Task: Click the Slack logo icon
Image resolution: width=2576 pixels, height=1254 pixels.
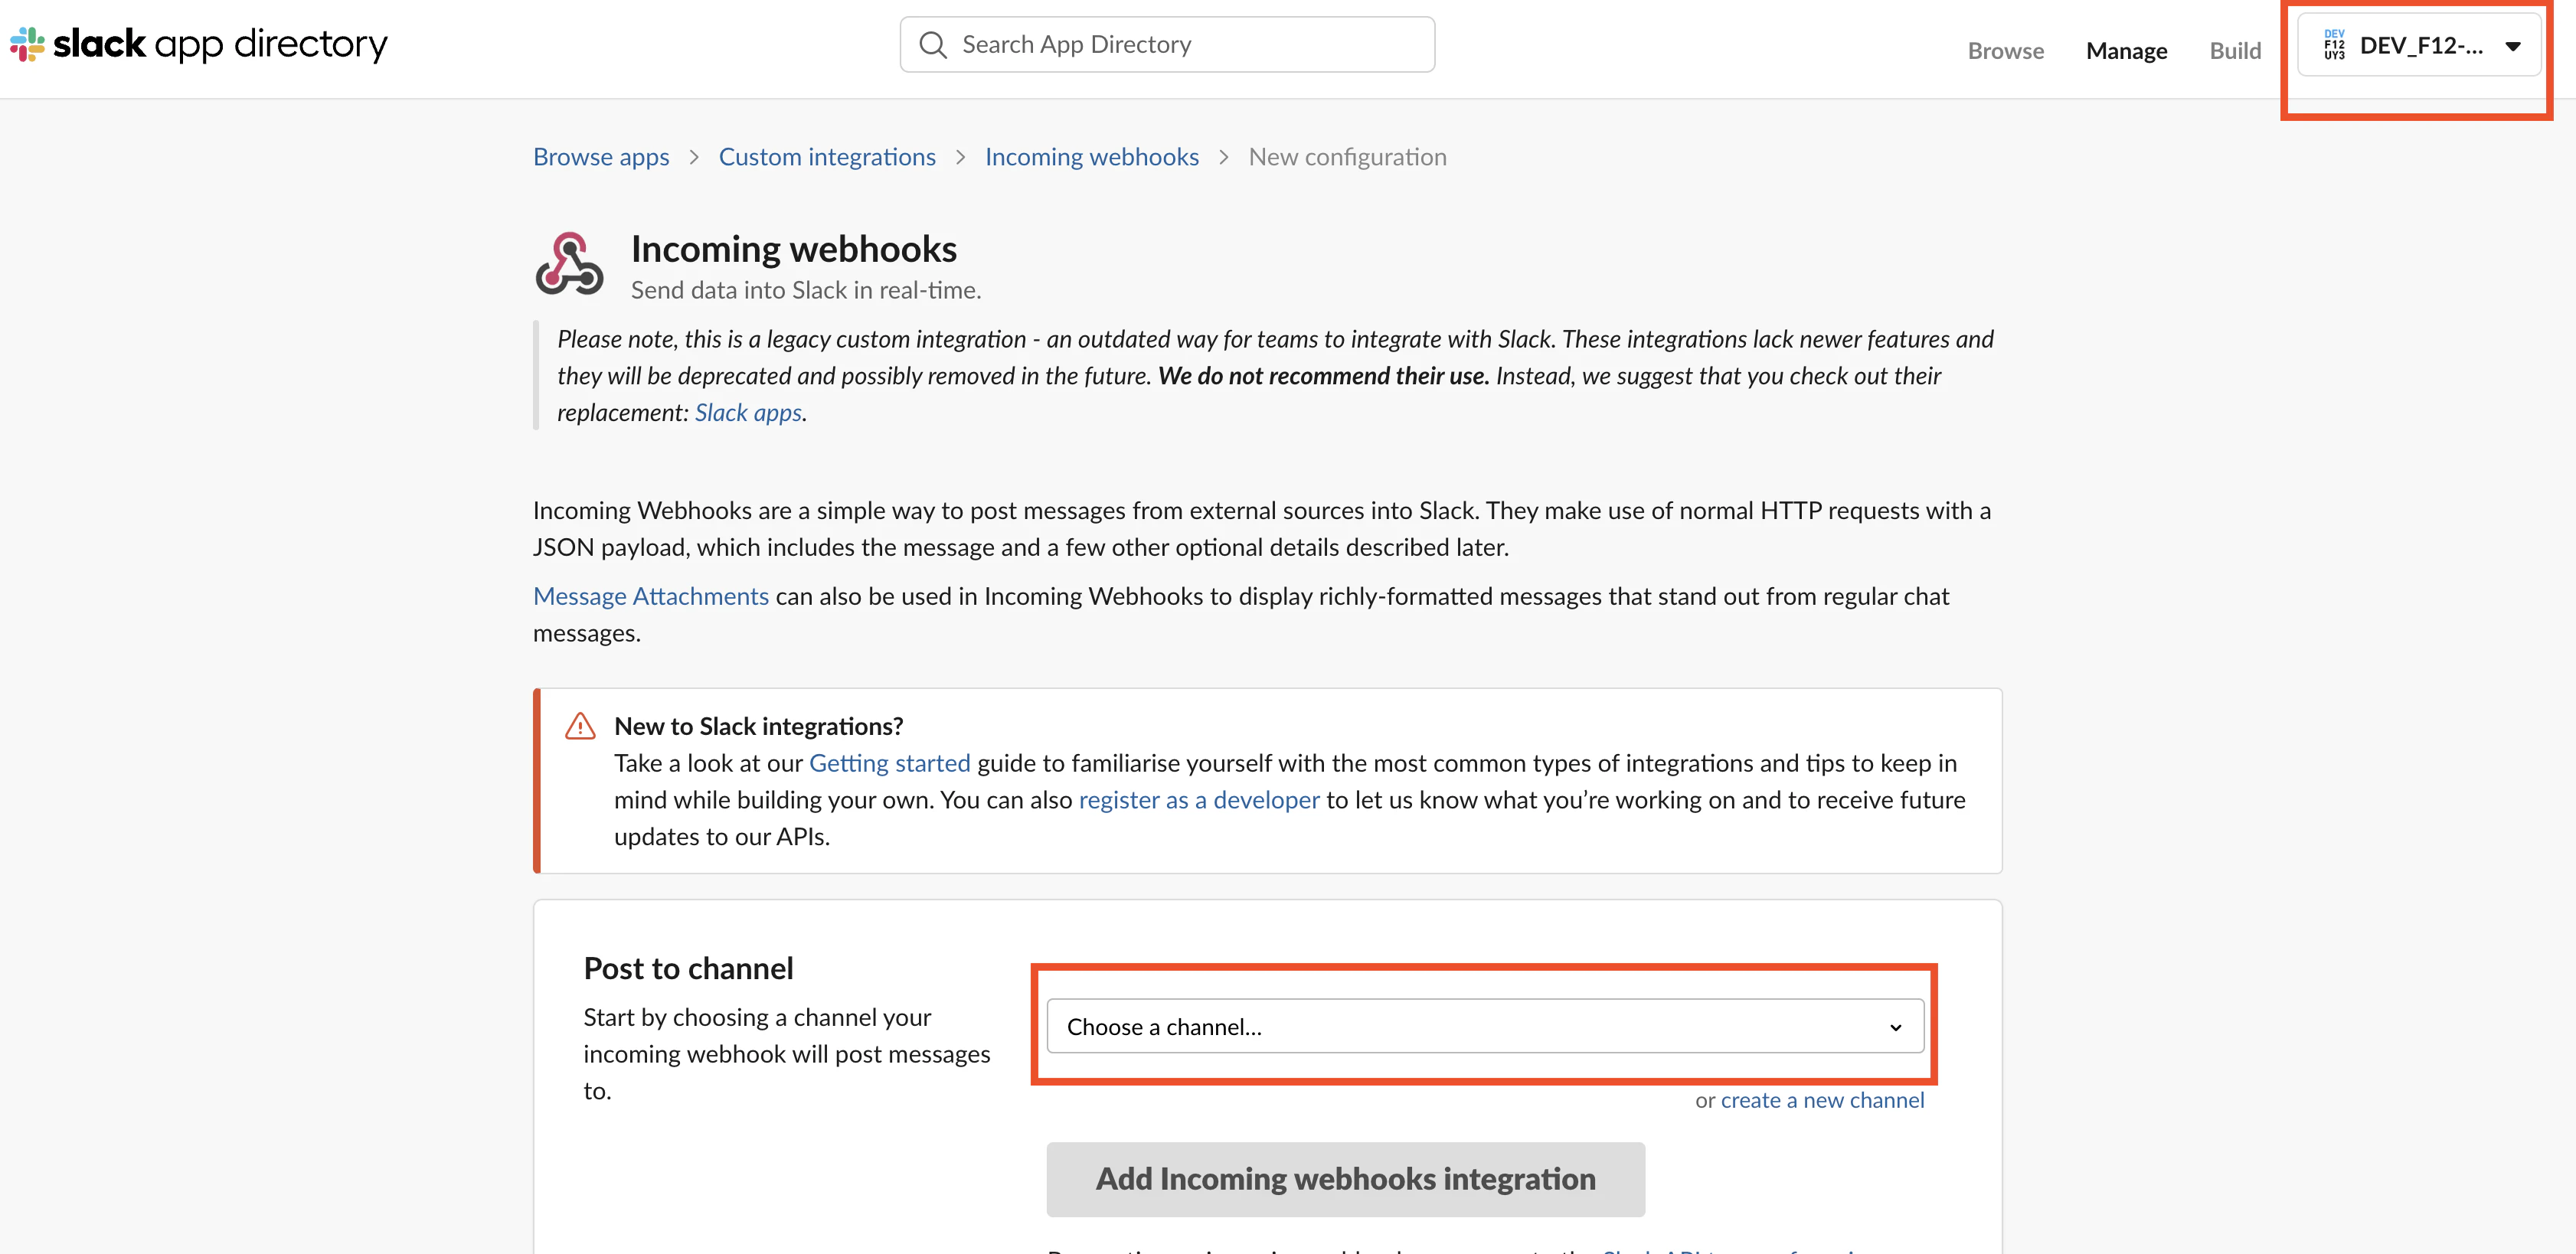Action: pos(27,44)
